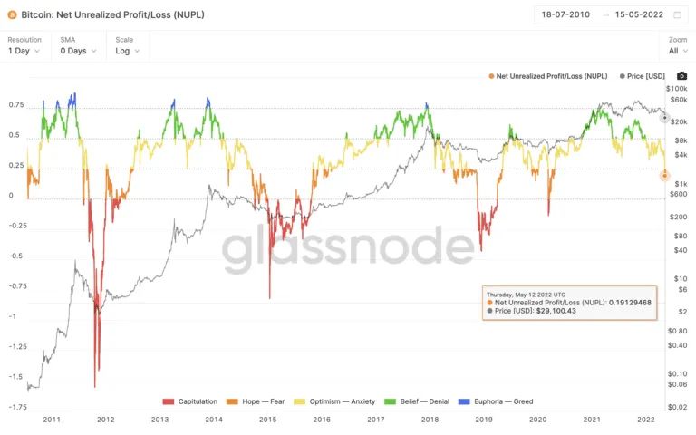Click the Bitcoin logo icon

(x=12, y=14)
